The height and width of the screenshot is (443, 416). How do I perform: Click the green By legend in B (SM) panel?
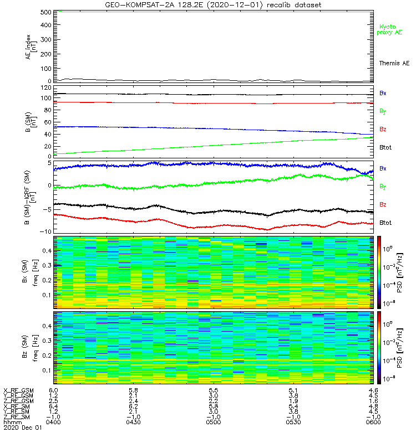(383, 111)
